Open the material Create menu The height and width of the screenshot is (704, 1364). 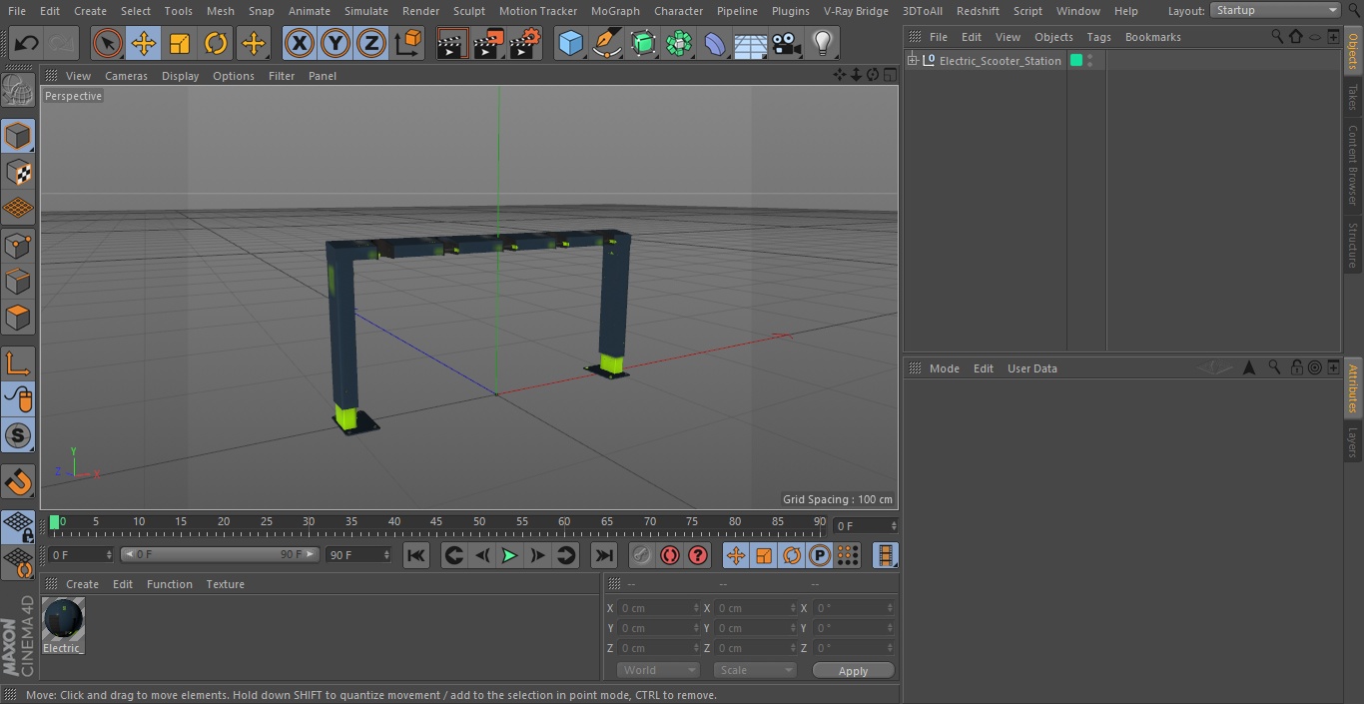point(82,584)
